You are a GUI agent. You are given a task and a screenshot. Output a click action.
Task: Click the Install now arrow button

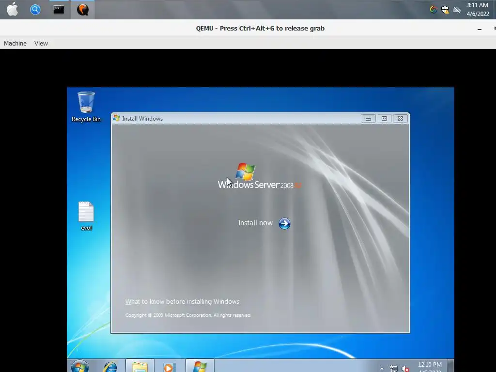pyautogui.click(x=284, y=223)
